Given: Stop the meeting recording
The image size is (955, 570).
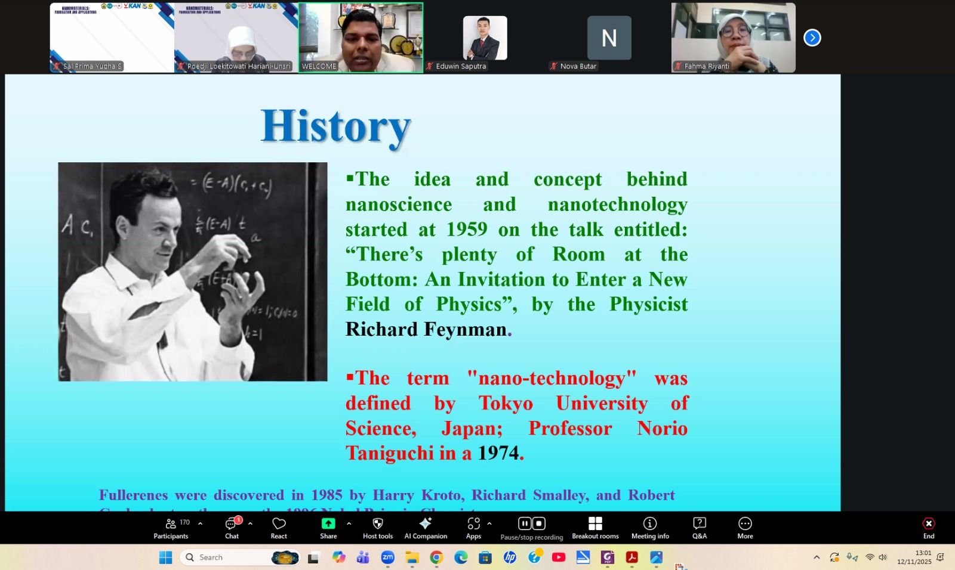Looking at the screenshot, I should point(538,523).
